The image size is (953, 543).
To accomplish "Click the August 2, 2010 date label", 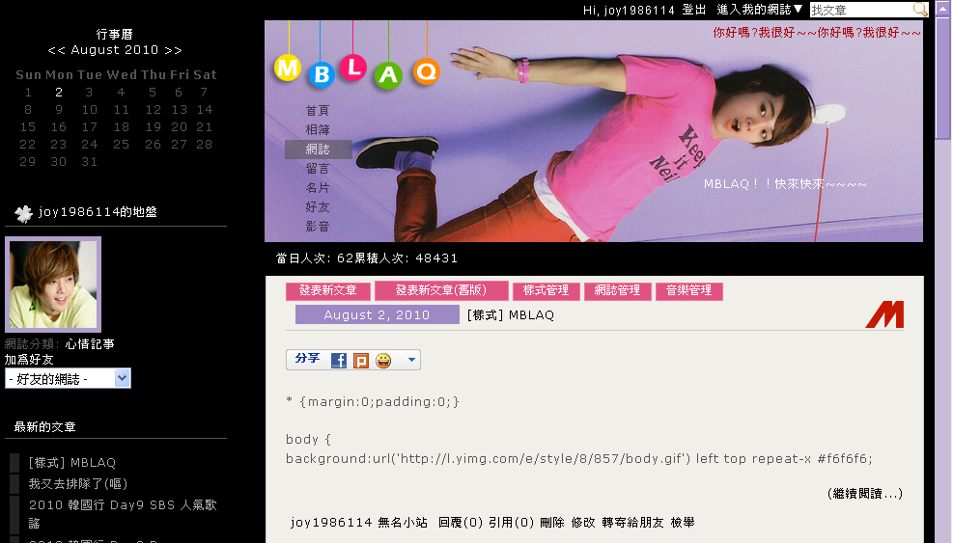I will (x=377, y=314).
